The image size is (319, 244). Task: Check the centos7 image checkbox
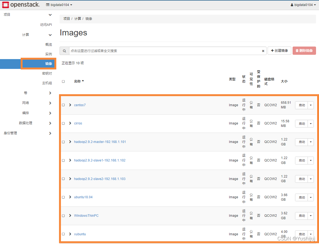point(63,105)
